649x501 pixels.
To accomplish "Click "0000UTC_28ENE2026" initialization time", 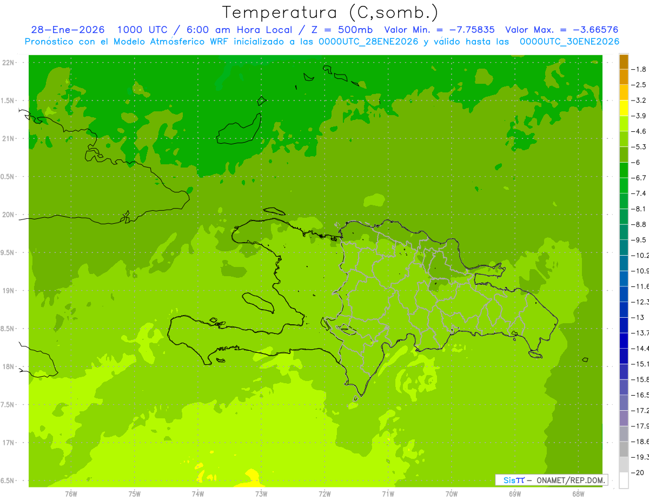I will pos(368,42).
